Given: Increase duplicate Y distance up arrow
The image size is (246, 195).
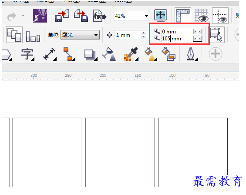Looking at the screenshot, I should [199, 38].
